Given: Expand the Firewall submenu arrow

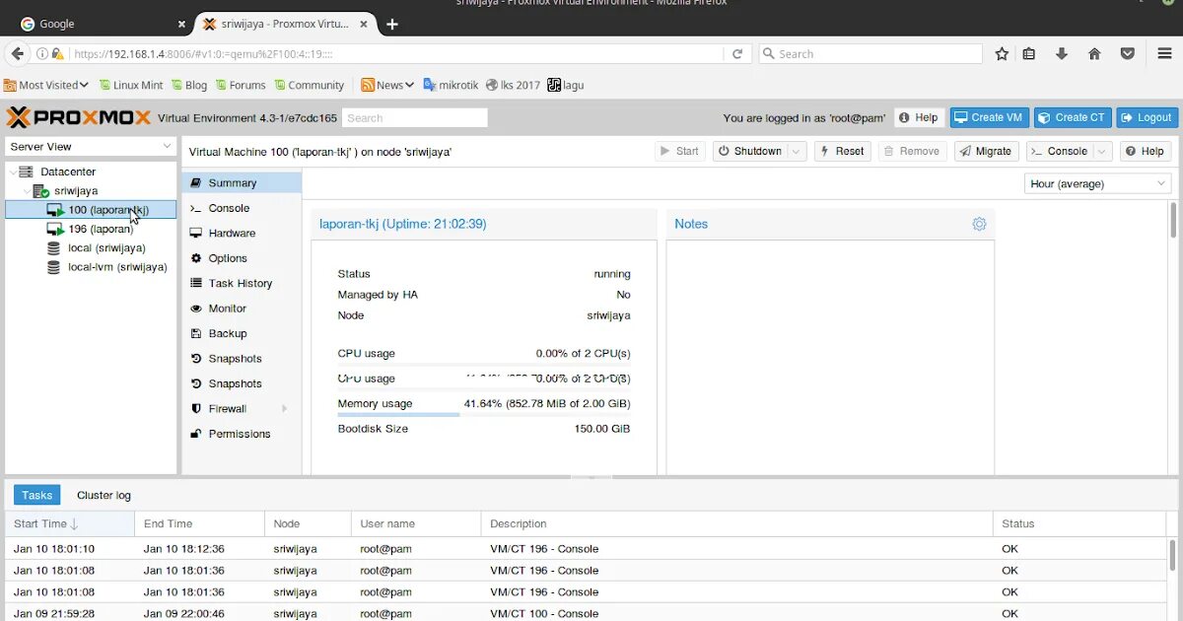Looking at the screenshot, I should [x=285, y=409].
